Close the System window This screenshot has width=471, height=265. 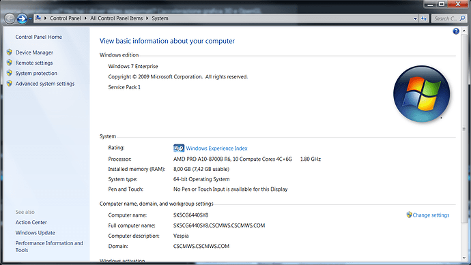click(458, 4)
